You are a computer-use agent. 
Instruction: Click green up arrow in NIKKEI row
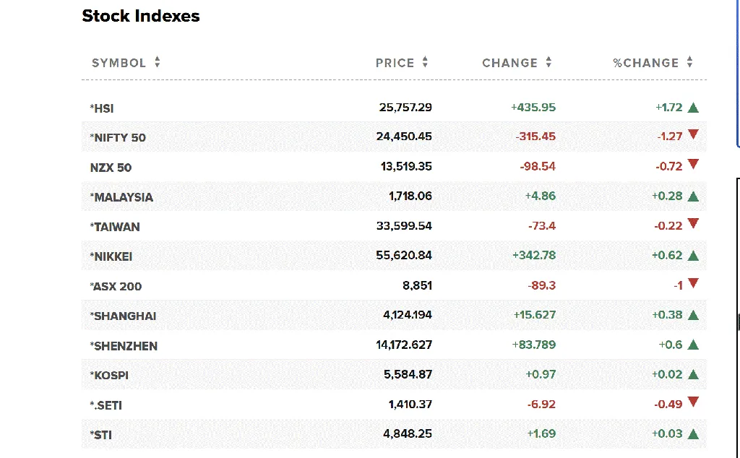click(x=694, y=256)
